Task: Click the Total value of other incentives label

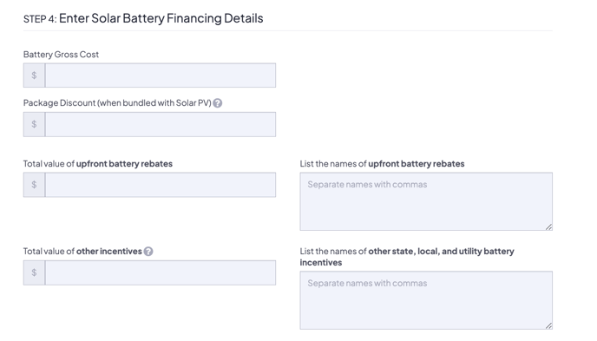Action: (x=82, y=252)
